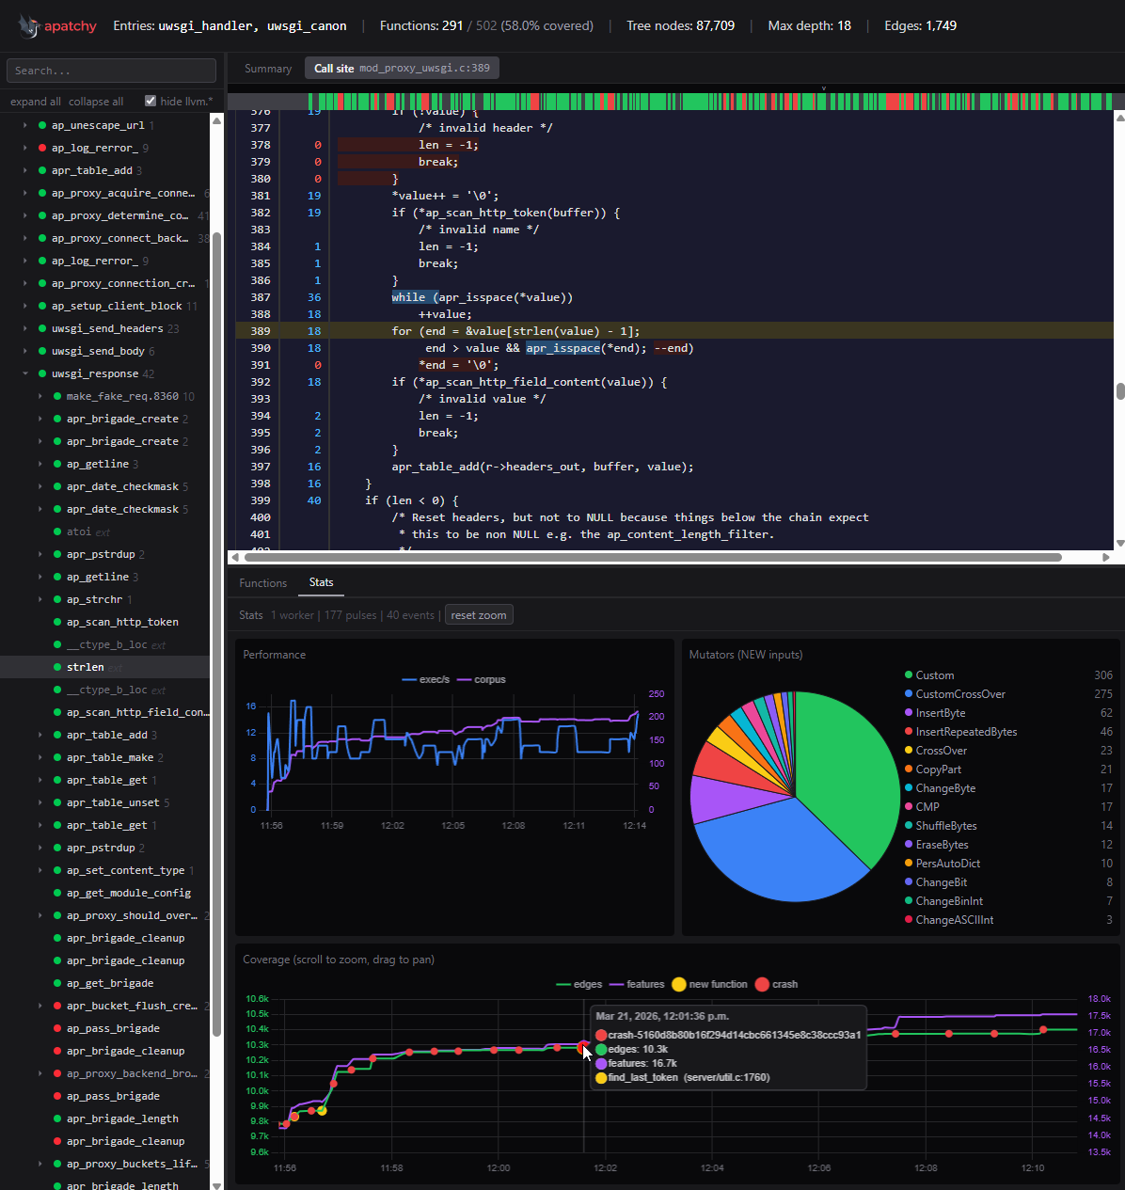Screen dimensions: 1125x1190
Task: Click the crash legend marker in Coverage chart
Action: (762, 984)
